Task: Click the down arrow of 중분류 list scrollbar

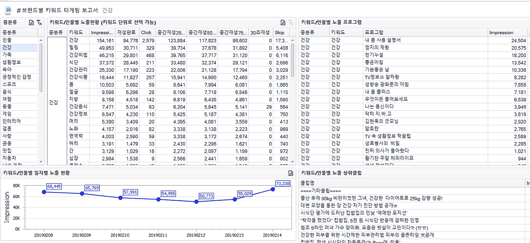Action: tap(41, 162)
